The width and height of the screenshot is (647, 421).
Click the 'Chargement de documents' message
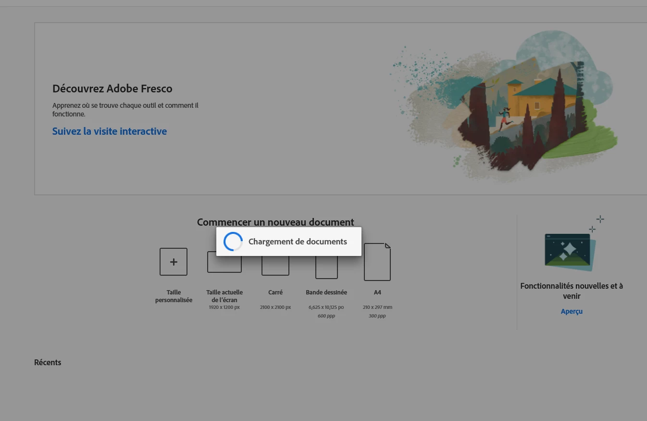(x=298, y=242)
